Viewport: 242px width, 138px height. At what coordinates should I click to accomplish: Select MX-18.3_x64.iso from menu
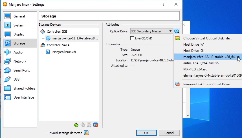tap(208, 69)
